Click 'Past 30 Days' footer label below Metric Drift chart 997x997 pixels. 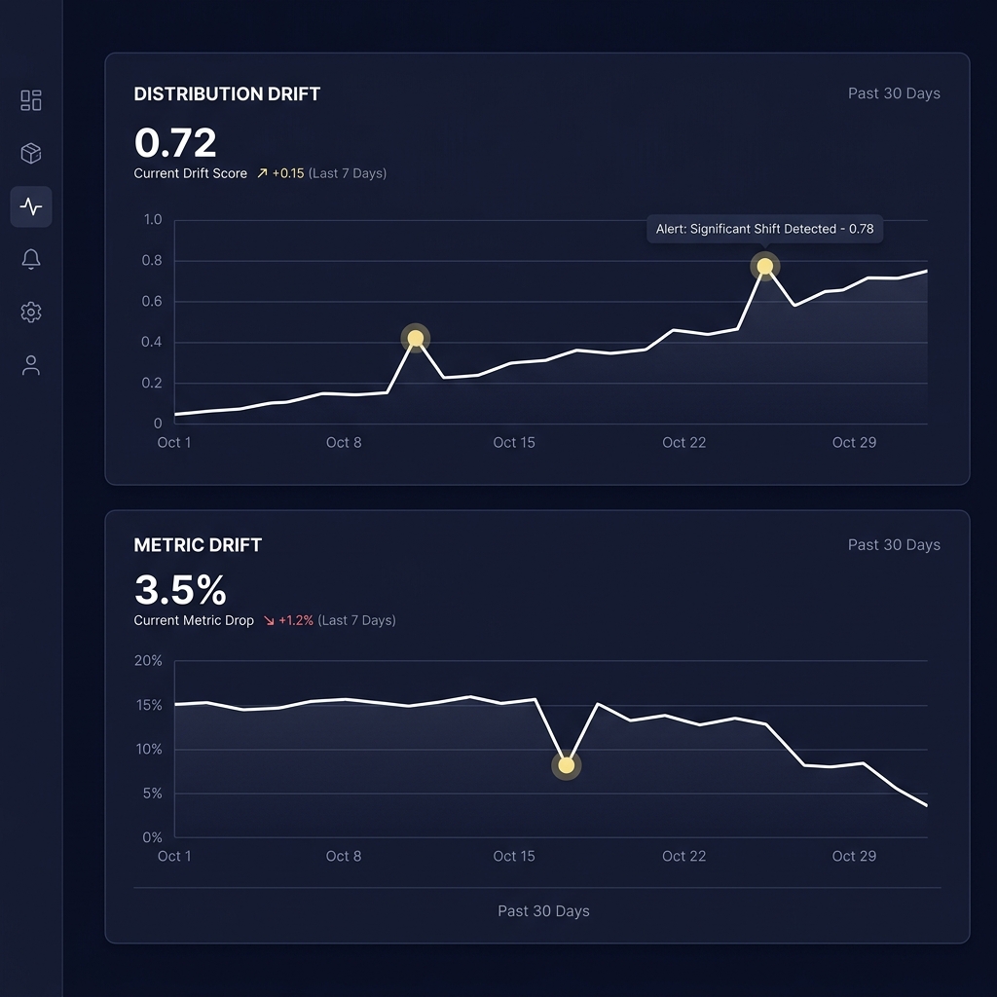pyautogui.click(x=543, y=911)
